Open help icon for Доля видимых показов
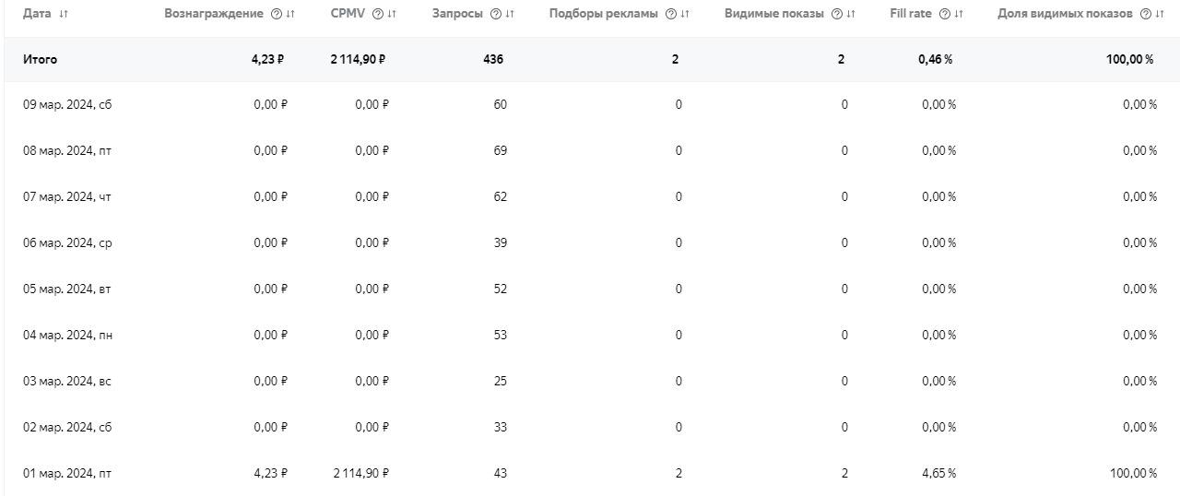The width and height of the screenshot is (1180, 496). point(1145,14)
